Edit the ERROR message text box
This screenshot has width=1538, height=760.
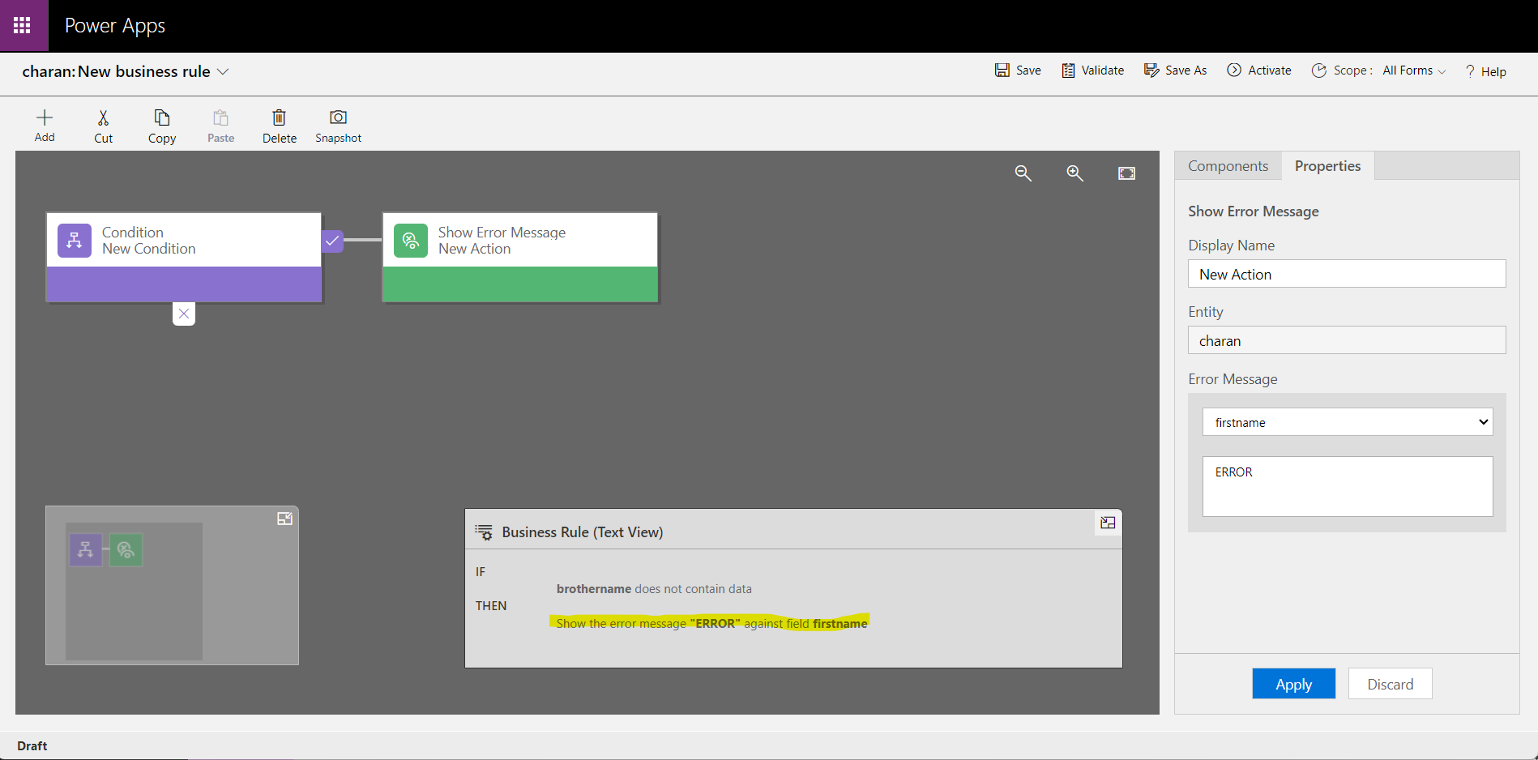pos(1347,486)
